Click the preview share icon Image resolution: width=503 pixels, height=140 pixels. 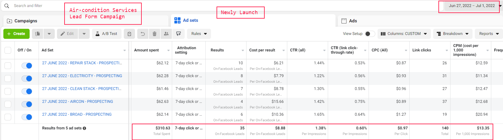point(179,34)
